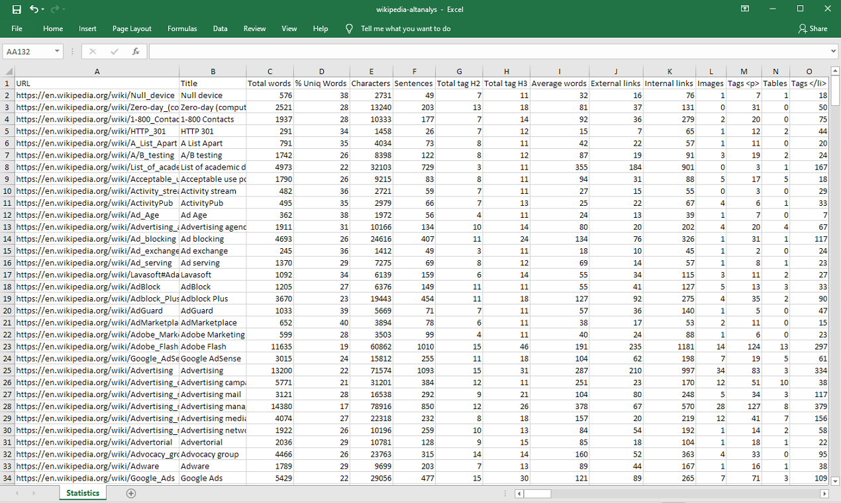
Task: Click the 'External links' header cell
Action: pyautogui.click(x=616, y=83)
